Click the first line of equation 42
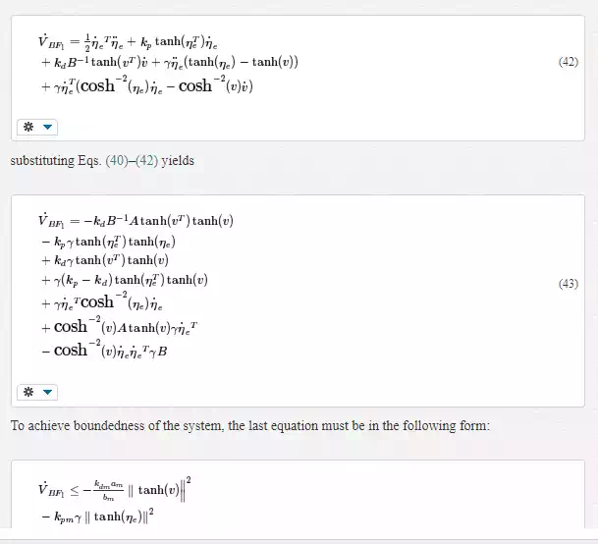 [128, 42]
